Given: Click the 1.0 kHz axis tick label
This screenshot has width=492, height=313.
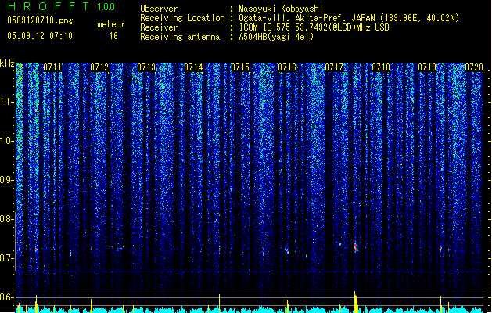Looking at the screenshot, I should (x=7, y=141).
